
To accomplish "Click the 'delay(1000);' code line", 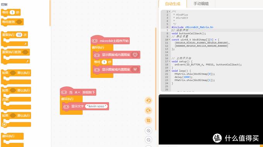I will click(x=183, y=77).
